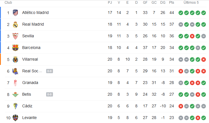Select the Pts column header
The width and height of the screenshot is (209, 123).
[x=171, y=3]
